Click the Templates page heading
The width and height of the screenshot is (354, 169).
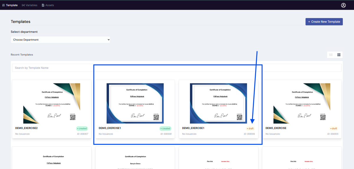(x=21, y=22)
